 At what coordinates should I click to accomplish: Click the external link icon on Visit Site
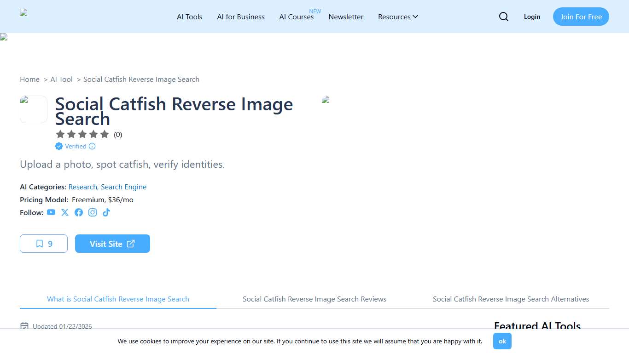click(x=131, y=244)
